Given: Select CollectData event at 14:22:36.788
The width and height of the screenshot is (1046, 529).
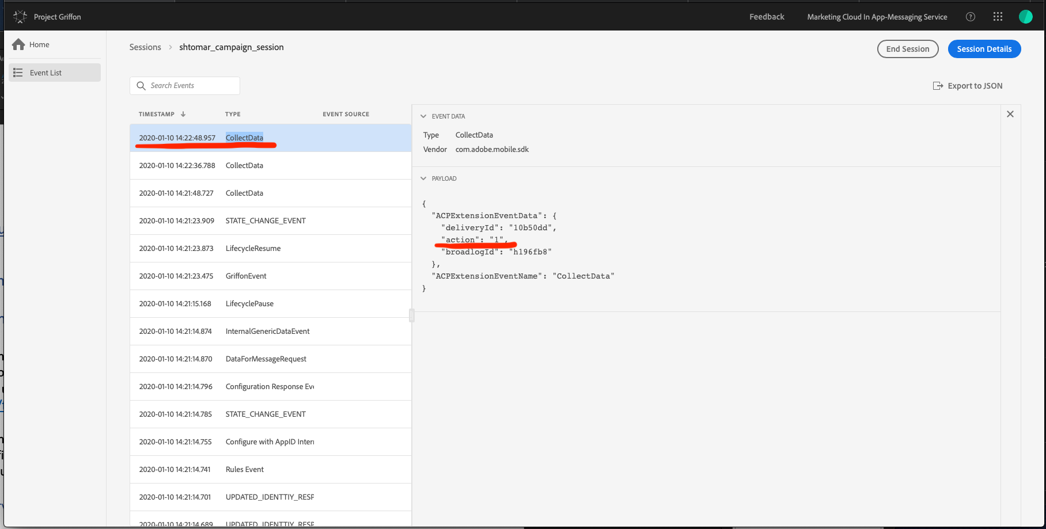Looking at the screenshot, I should (271, 165).
